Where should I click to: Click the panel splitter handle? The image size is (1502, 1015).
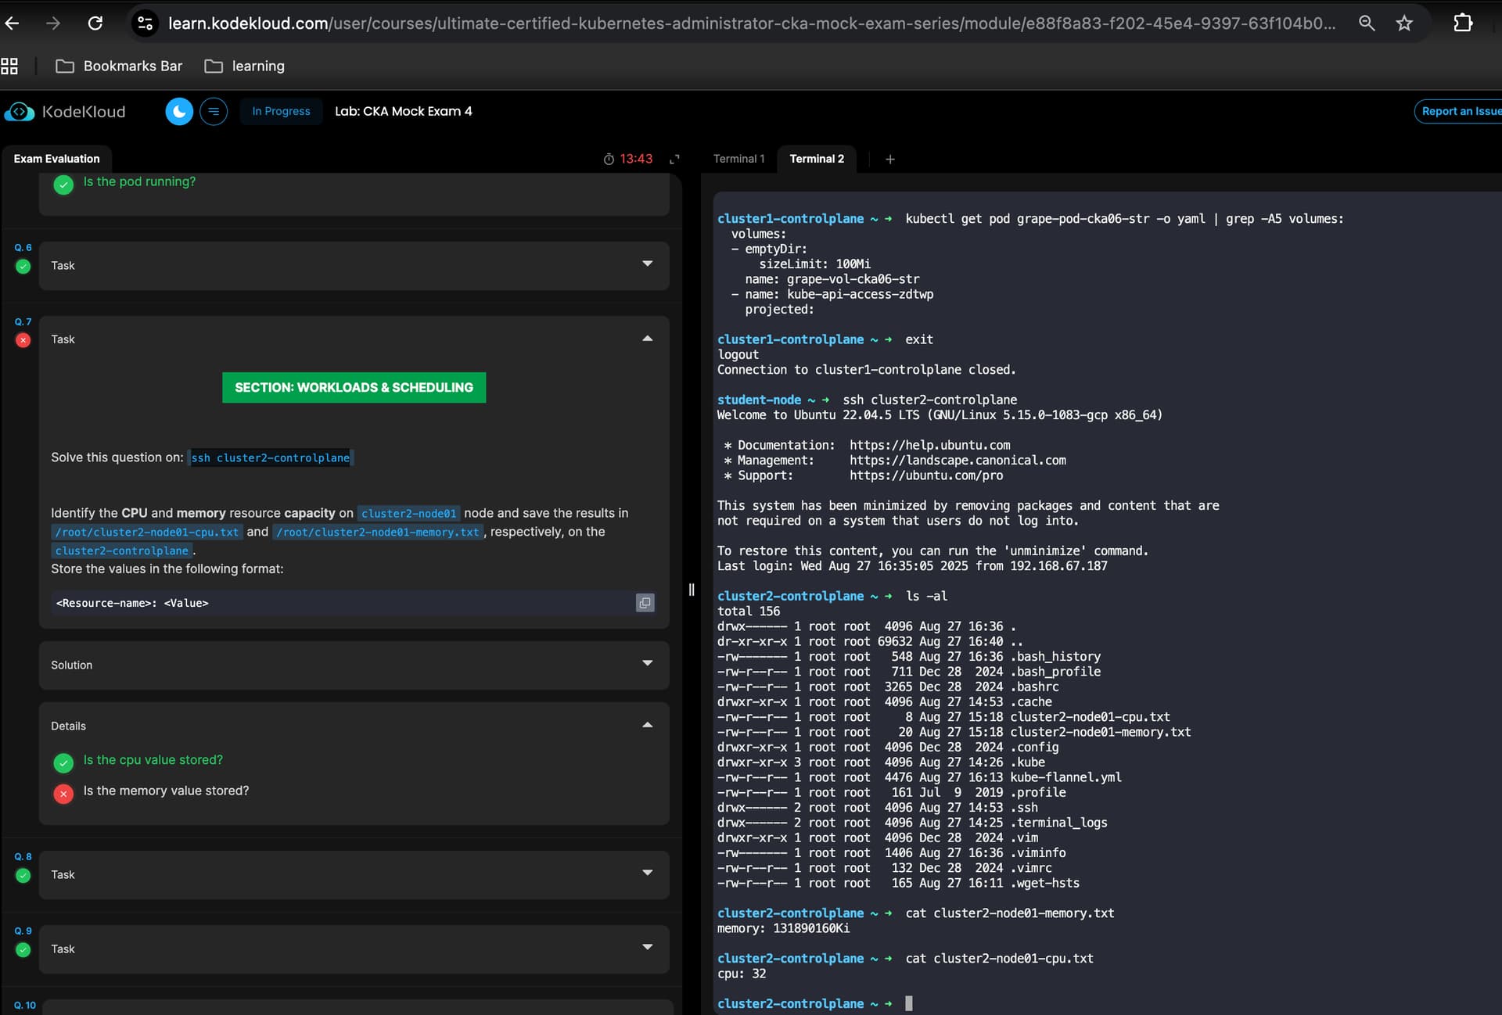tap(692, 590)
